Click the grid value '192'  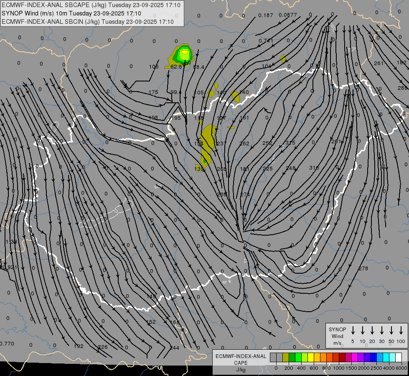(79, 346)
